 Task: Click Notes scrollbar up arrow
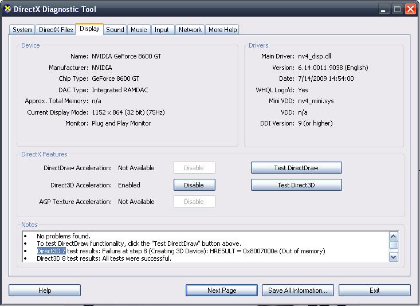click(394, 236)
